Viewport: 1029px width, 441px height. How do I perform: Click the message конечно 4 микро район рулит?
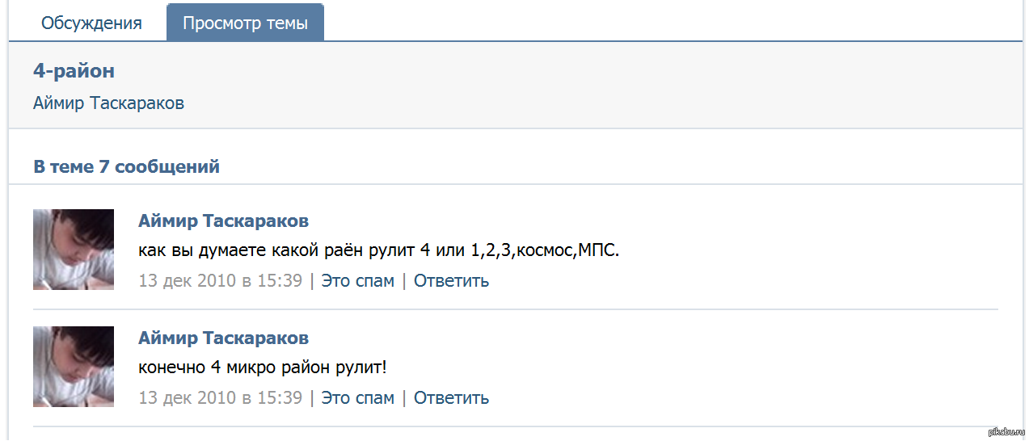point(262,368)
